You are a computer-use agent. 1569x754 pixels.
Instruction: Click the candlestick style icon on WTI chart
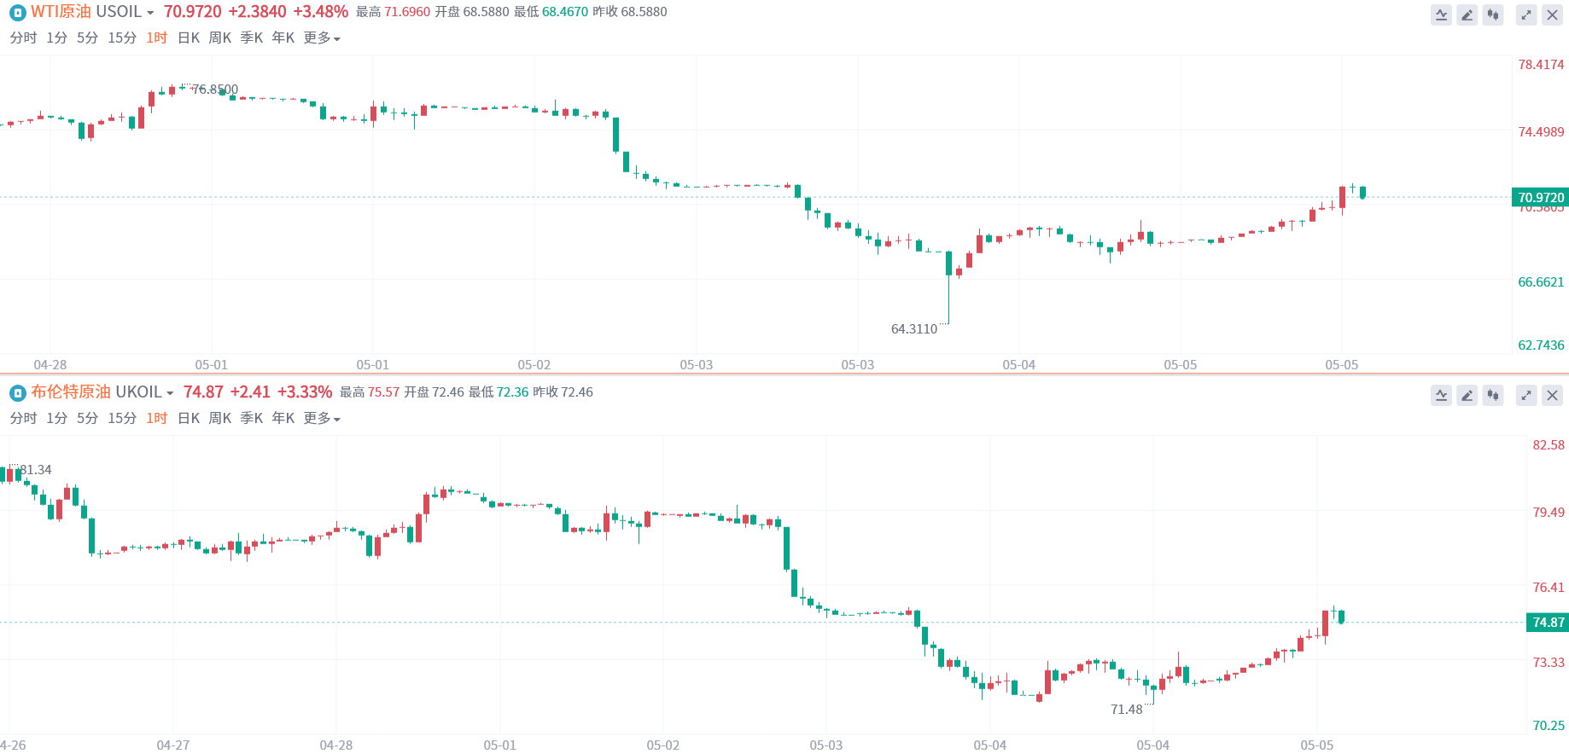pyautogui.click(x=1493, y=14)
